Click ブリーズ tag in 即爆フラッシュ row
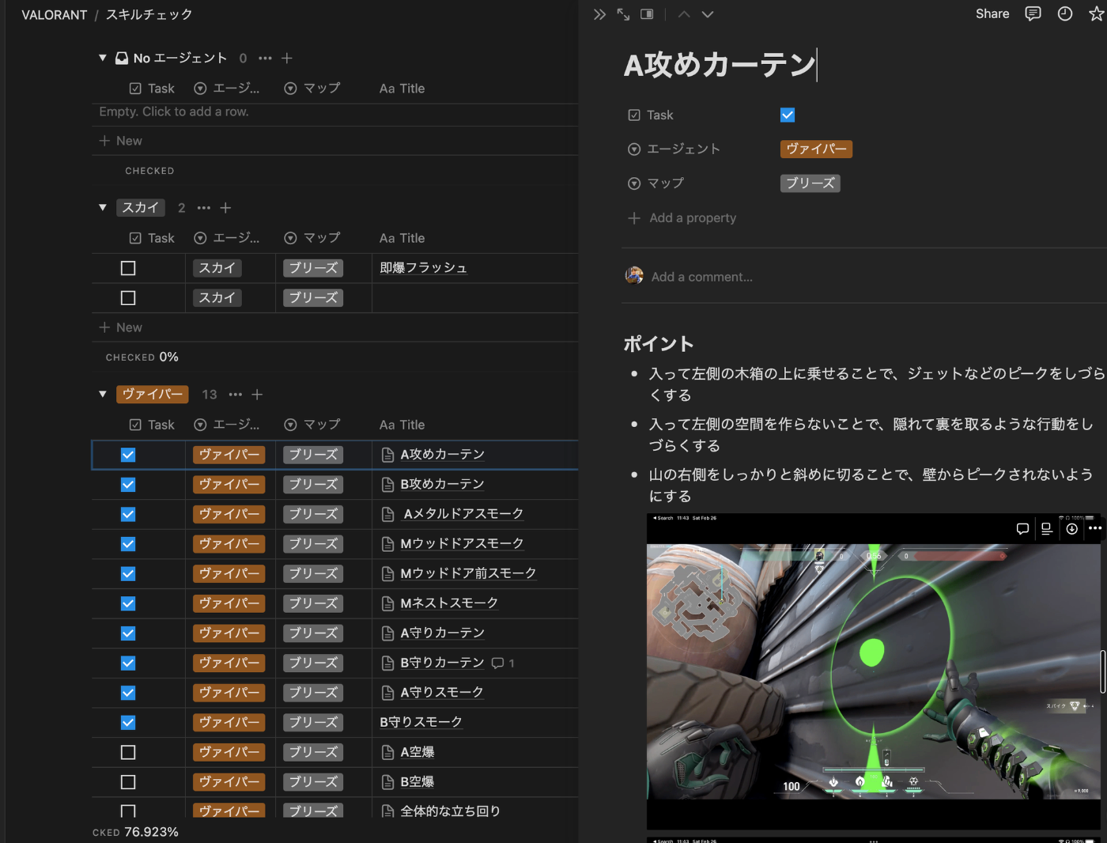The width and height of the screenshot is (1107, 843). point(313,269)
